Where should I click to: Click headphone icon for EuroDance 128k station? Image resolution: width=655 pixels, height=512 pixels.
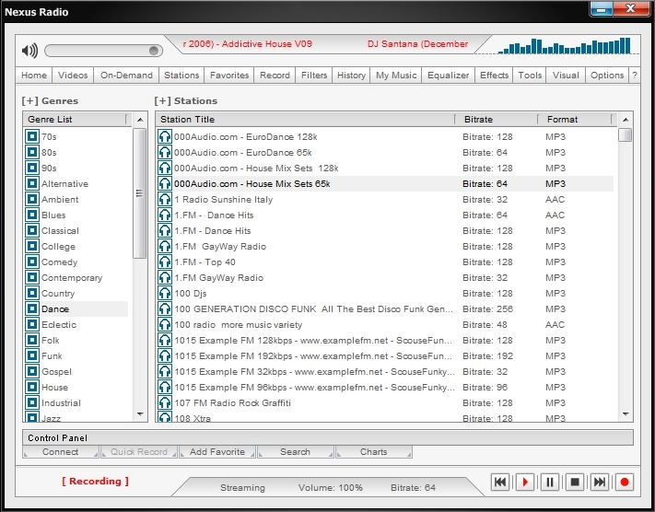click(x=165, y=136)
